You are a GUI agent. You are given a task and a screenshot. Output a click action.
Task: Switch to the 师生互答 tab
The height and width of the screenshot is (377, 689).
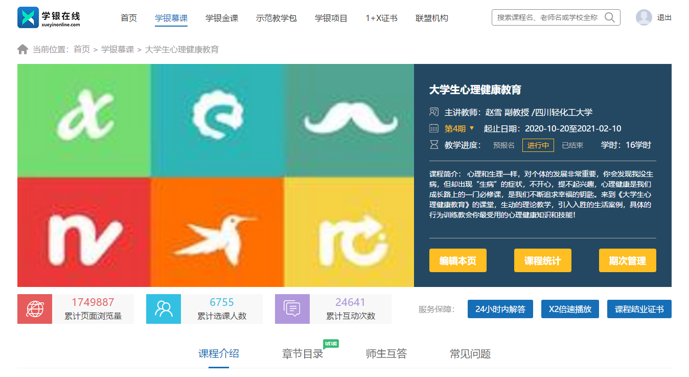click(x=386, y=353)
